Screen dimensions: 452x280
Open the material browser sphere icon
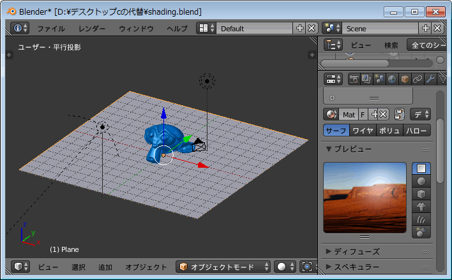coord(331,114)
